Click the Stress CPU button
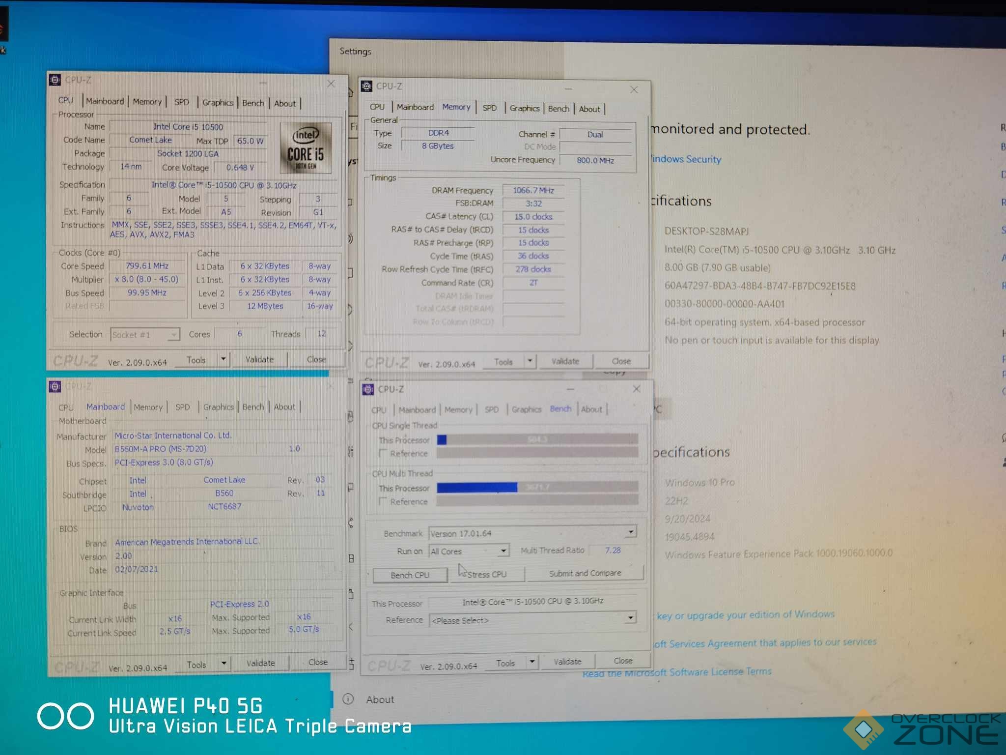The width and height of the screenshot is (1006, 755). point(486,574)
